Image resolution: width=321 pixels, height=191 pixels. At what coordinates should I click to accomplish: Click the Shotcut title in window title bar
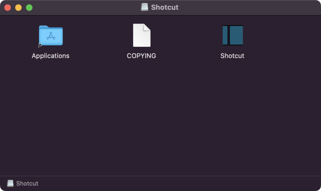click(165, 7)
